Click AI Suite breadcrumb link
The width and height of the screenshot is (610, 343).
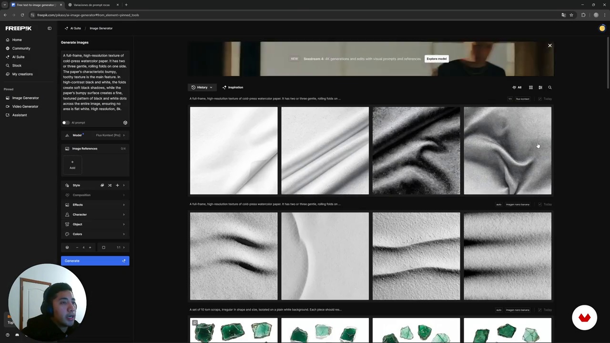(73, 28)
